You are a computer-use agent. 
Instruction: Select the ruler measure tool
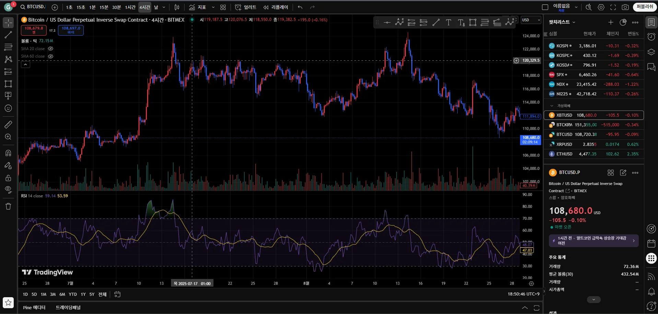coord(8,125)
